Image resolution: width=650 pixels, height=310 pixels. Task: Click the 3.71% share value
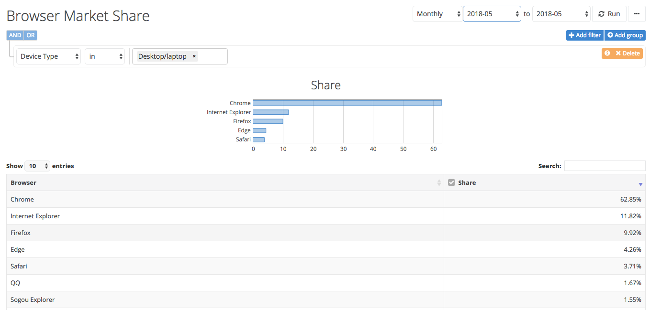[x=632, y=267]
